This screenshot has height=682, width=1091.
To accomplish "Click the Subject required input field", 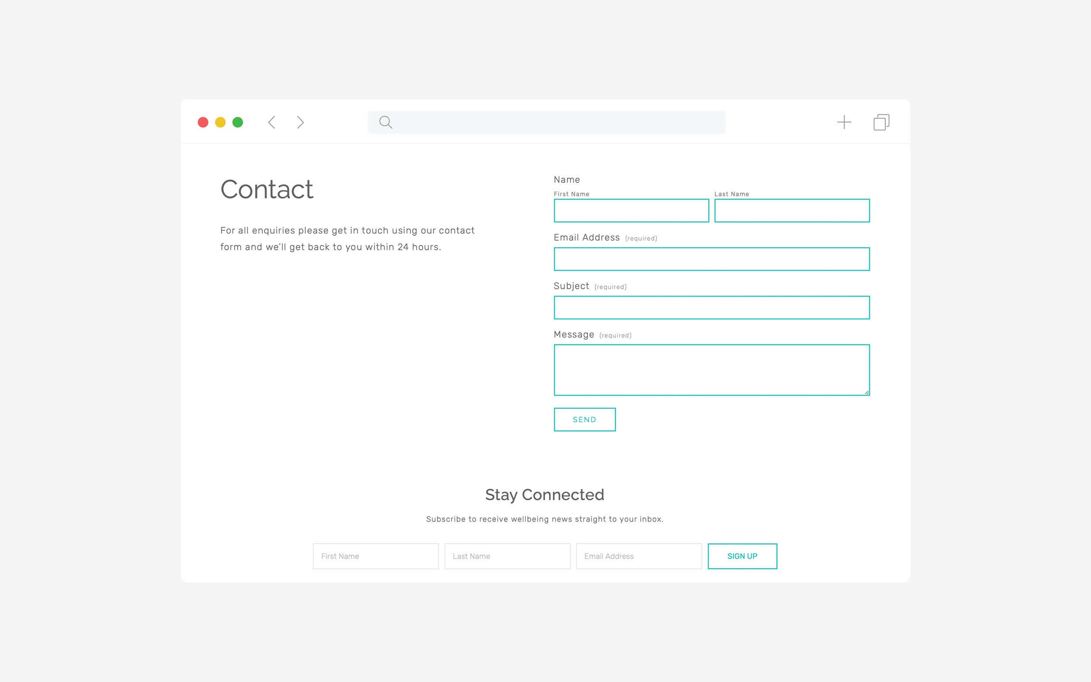I will [x=712, y=307].
